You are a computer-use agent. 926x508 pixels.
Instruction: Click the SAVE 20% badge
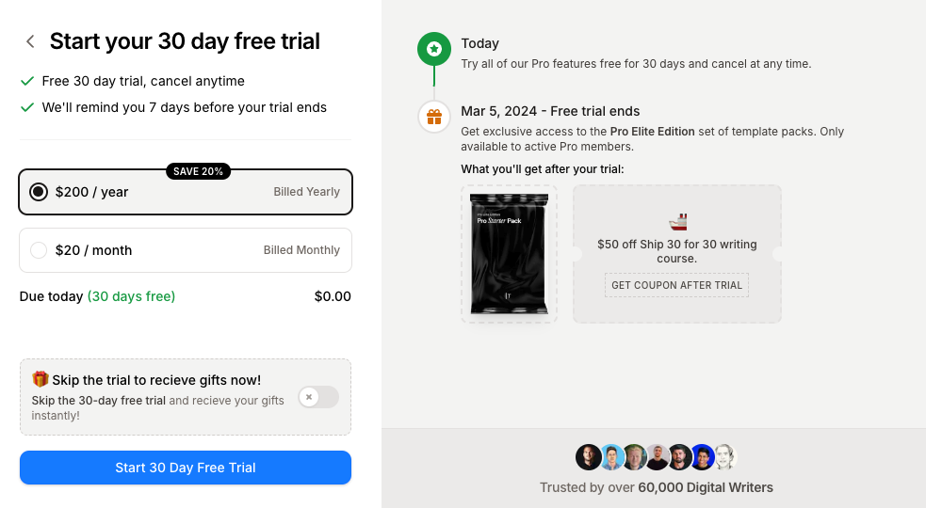pos(198,171)
